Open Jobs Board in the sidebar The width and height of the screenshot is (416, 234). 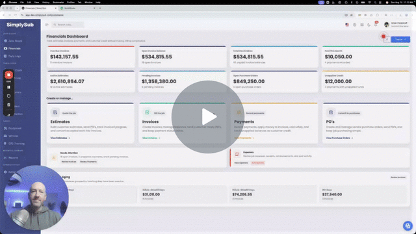click(13, 41)
